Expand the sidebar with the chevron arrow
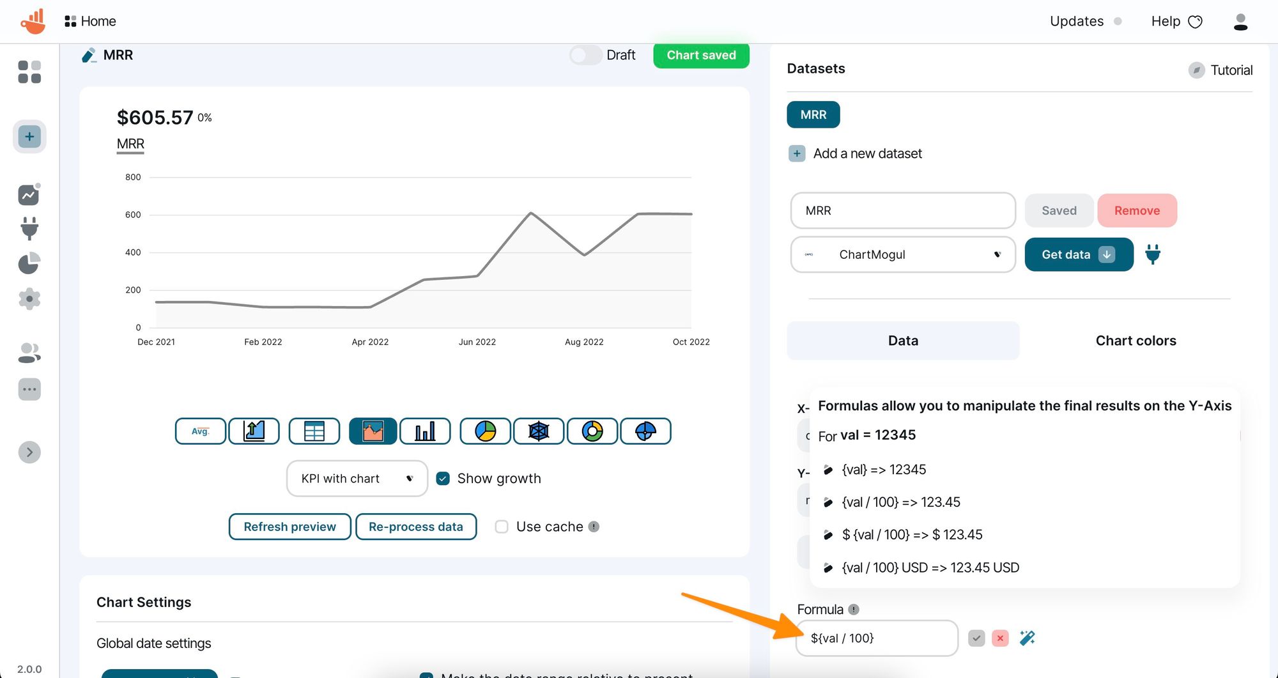The height and width of the screenshot is (678, 1278). point(29,452)
